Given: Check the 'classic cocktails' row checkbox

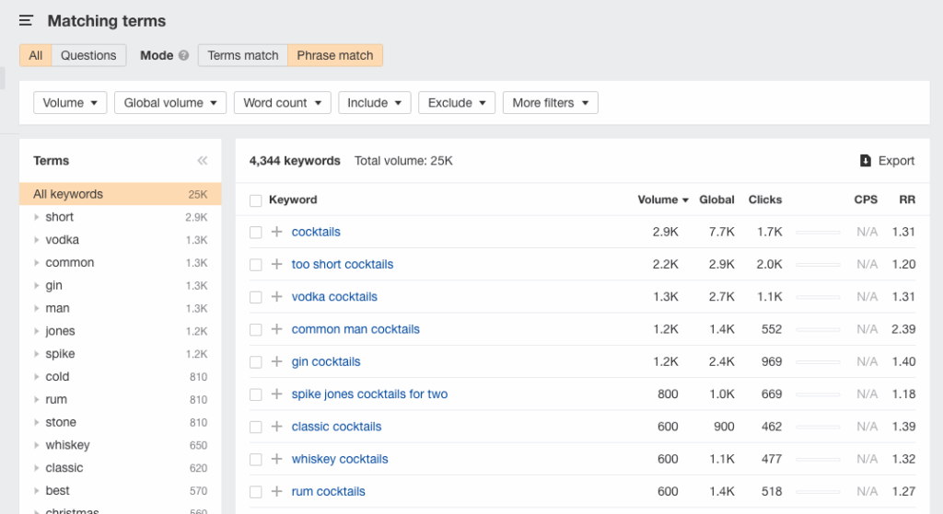Looking at the screenshot, I should coord(256,427).
